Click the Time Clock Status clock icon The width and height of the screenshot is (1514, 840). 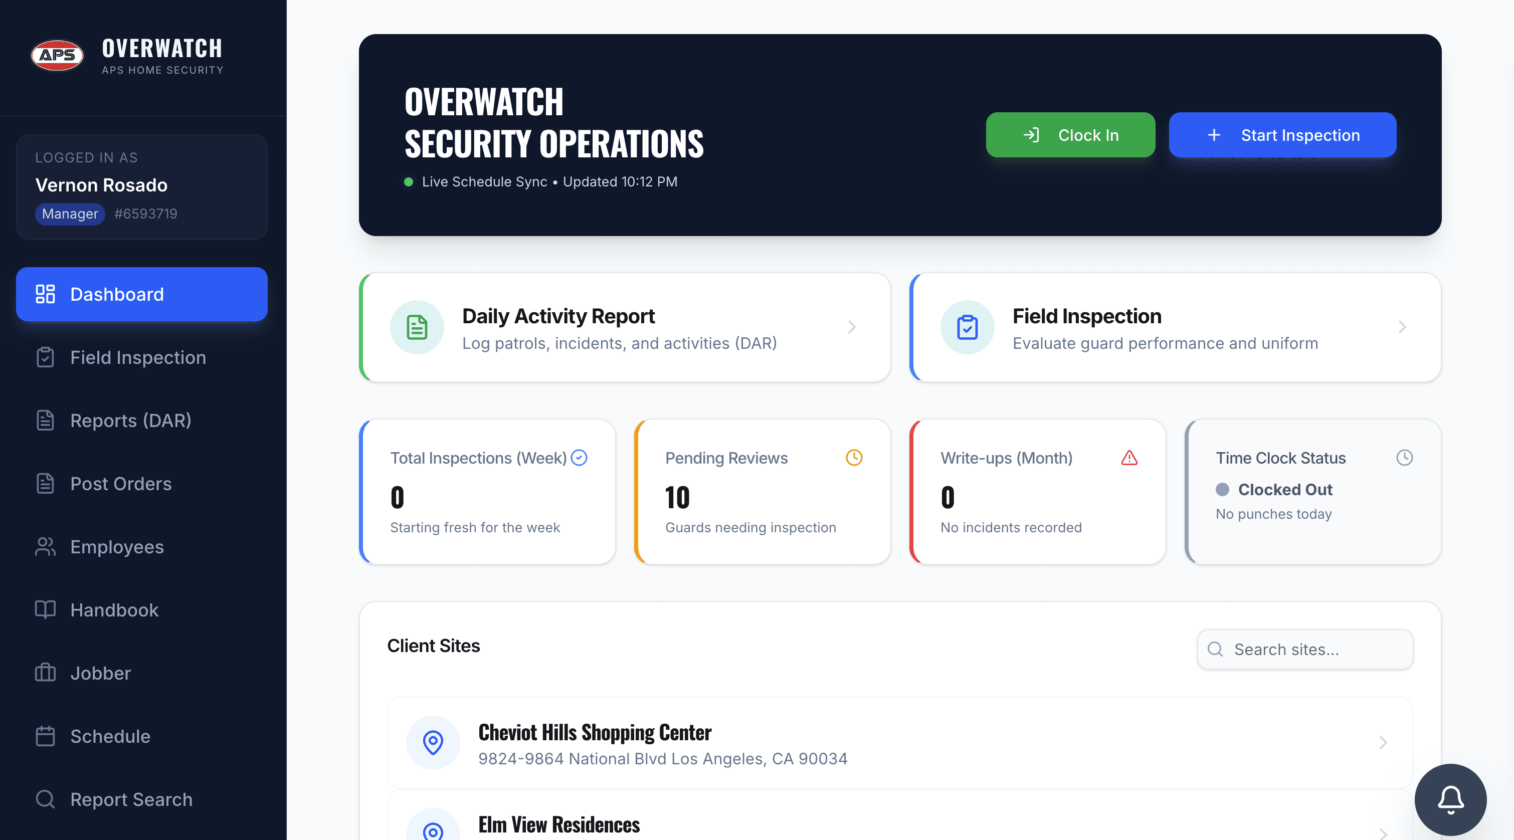coord(1404,458)
